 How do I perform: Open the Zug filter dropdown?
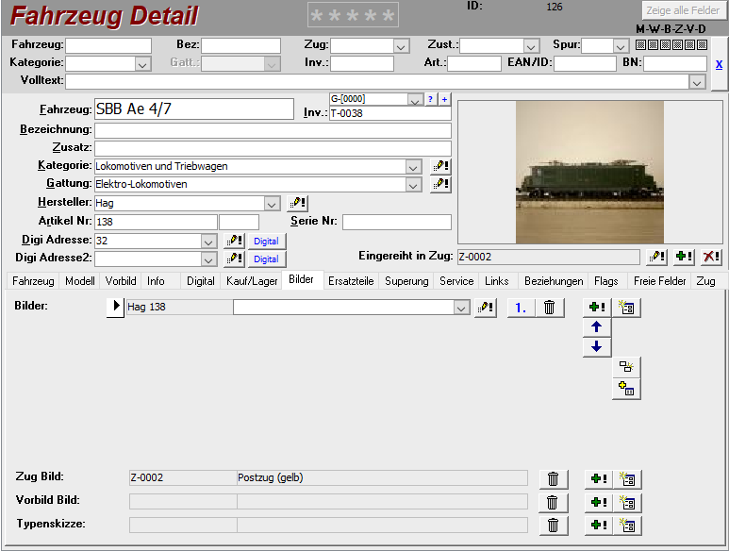[x=401, y=46]
